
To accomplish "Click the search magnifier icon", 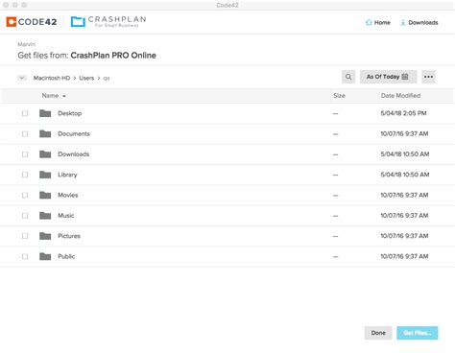I will (348, 77).
